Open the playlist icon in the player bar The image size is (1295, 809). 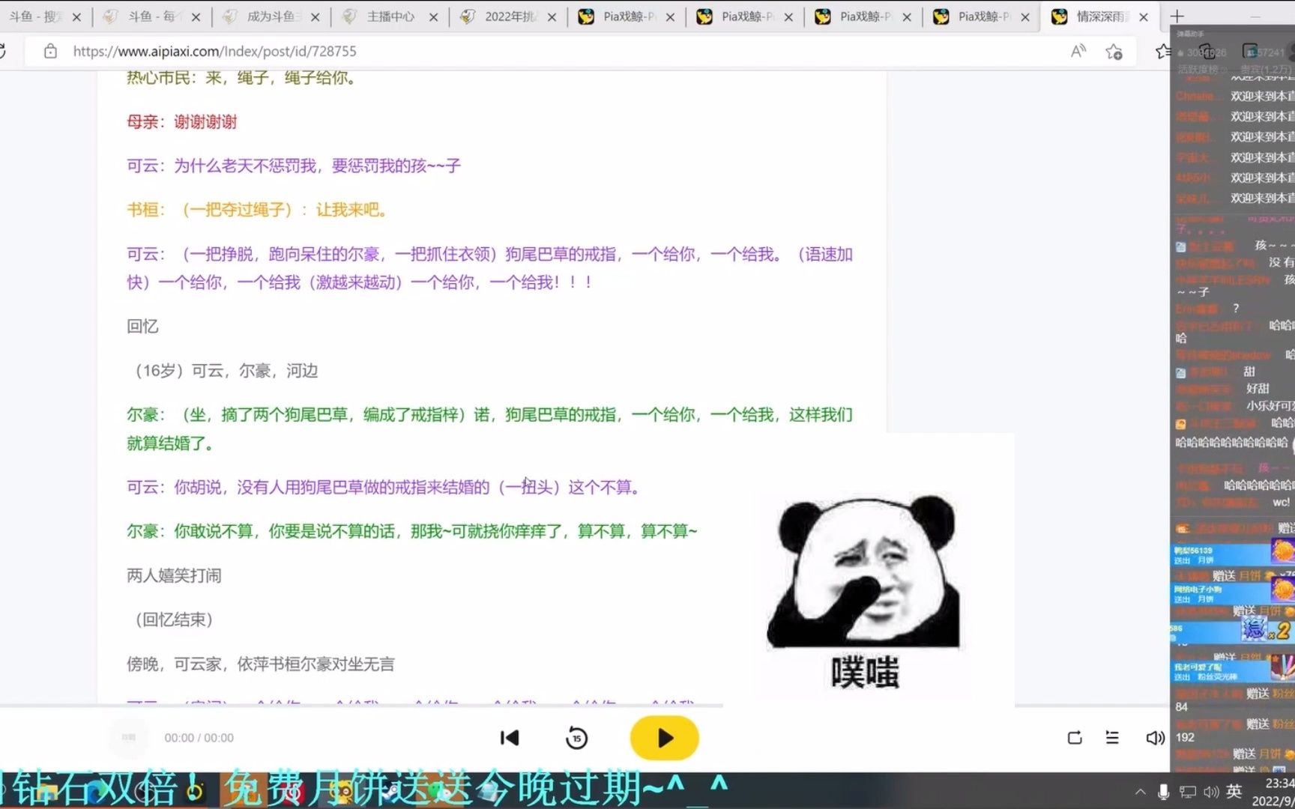click(1112, 738)
